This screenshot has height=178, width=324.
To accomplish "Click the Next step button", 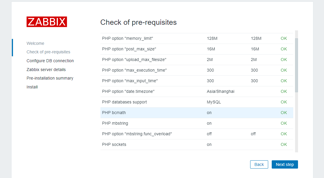I will [x=285, y=164].
